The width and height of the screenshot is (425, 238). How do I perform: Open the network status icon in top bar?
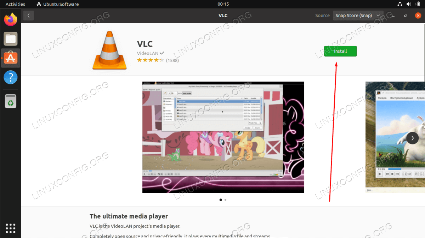click(400, 4)
